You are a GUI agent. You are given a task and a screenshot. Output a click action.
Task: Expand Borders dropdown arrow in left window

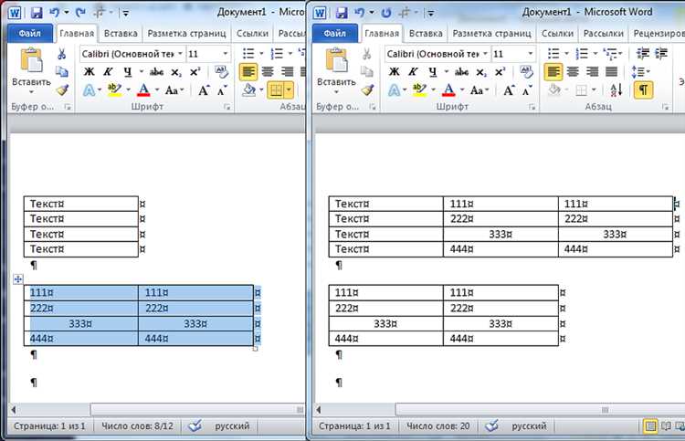pos(289,90)
